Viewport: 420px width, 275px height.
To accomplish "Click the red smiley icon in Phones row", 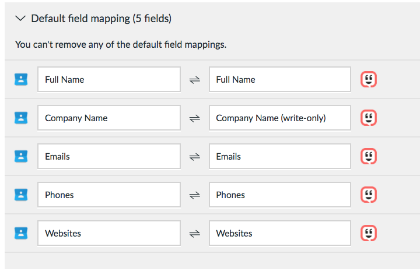I will pyautogui.click(x=369, y=195).
